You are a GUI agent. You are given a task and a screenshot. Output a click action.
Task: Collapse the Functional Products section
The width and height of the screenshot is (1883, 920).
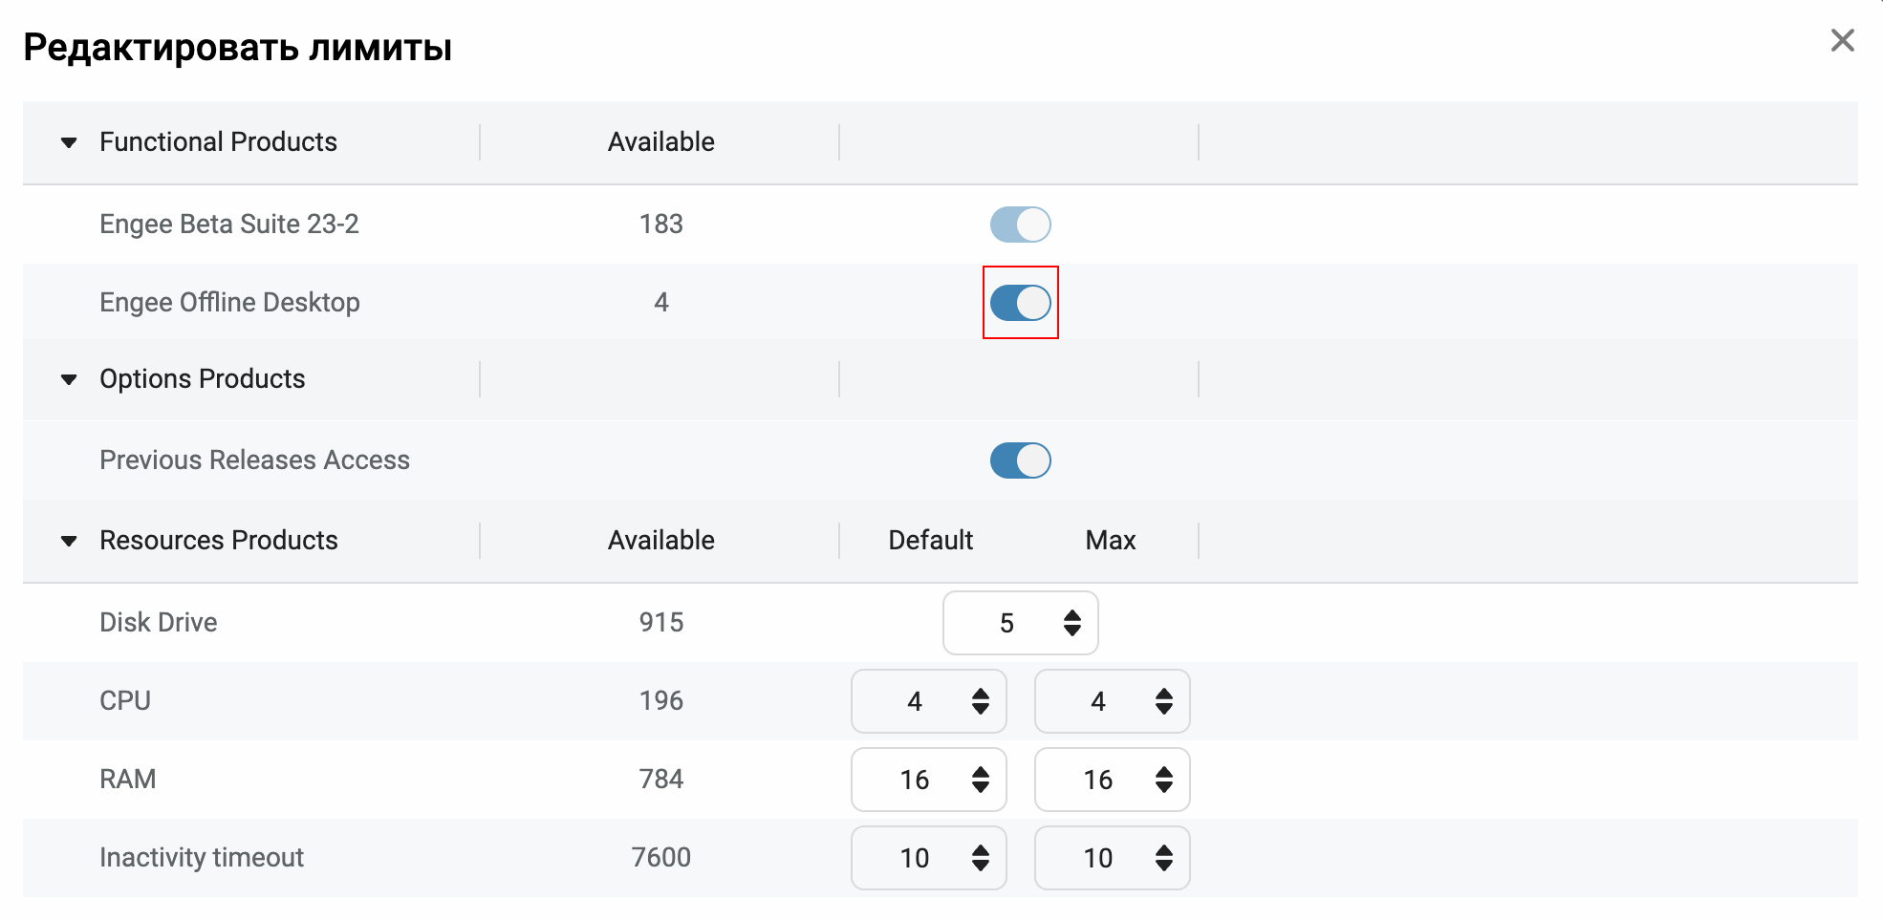69,142
